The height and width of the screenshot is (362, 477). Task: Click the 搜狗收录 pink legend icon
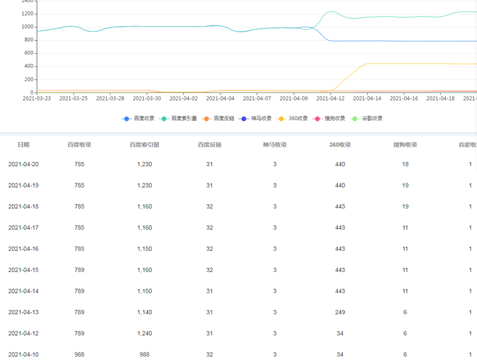pos(318,118)
